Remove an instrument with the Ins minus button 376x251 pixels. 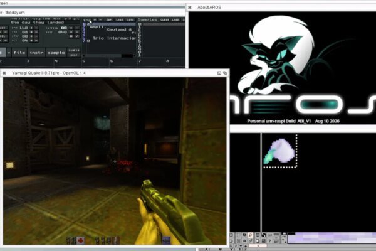[x=100, y=19]
